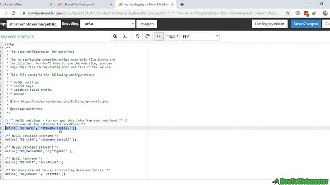Click the globe extension icon
The width and height of the screenshot is (330, 185).
(x=298, y=13)
